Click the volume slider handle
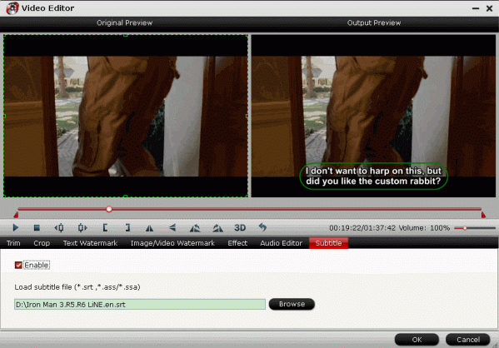The width and height of the screenshot is (499, 348). click(x=465, y=228)
